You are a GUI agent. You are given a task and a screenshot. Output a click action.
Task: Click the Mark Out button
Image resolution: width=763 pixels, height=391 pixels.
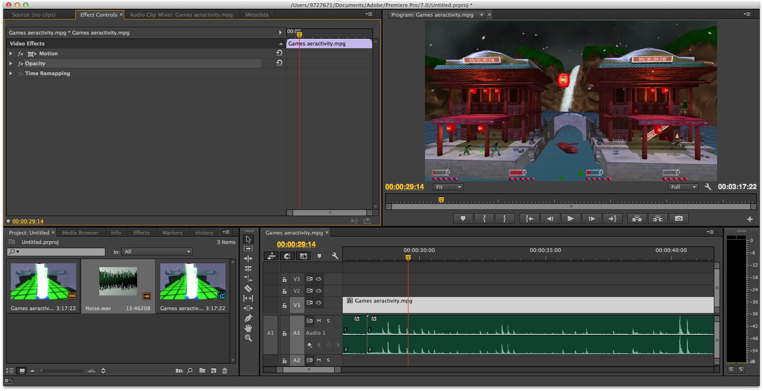tap(505, 218)
